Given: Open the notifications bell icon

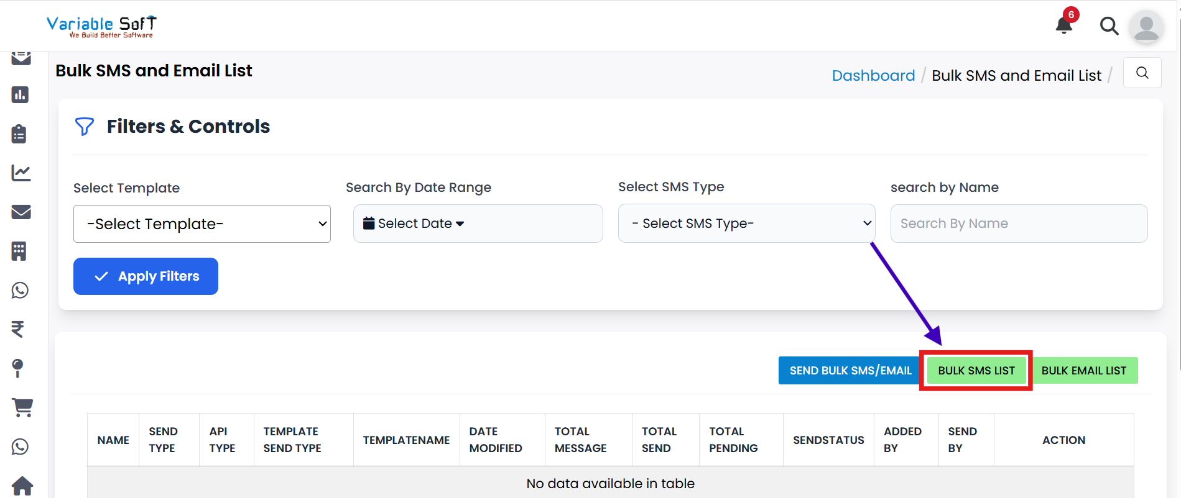Looking at the screenshot, I should tap(1064, 25).
